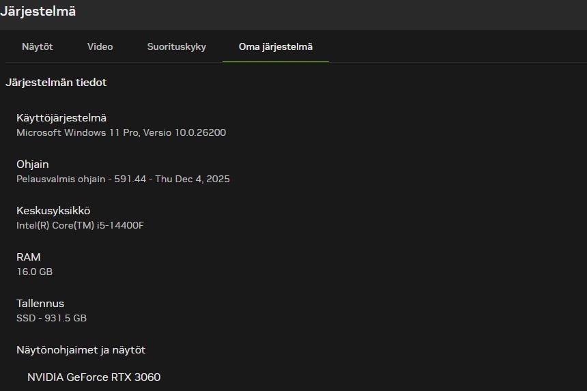Click the Järjestelmä page title
The image size is (587, 391).
point(38,11)
